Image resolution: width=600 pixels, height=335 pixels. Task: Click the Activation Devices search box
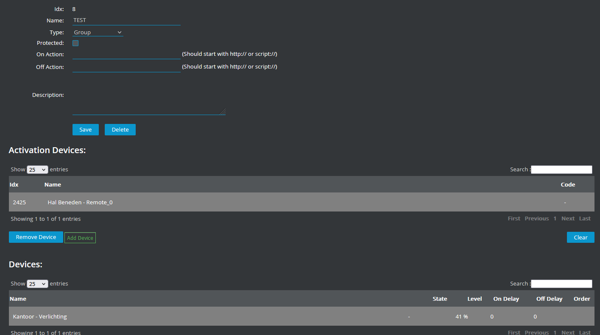coord(561,169)
